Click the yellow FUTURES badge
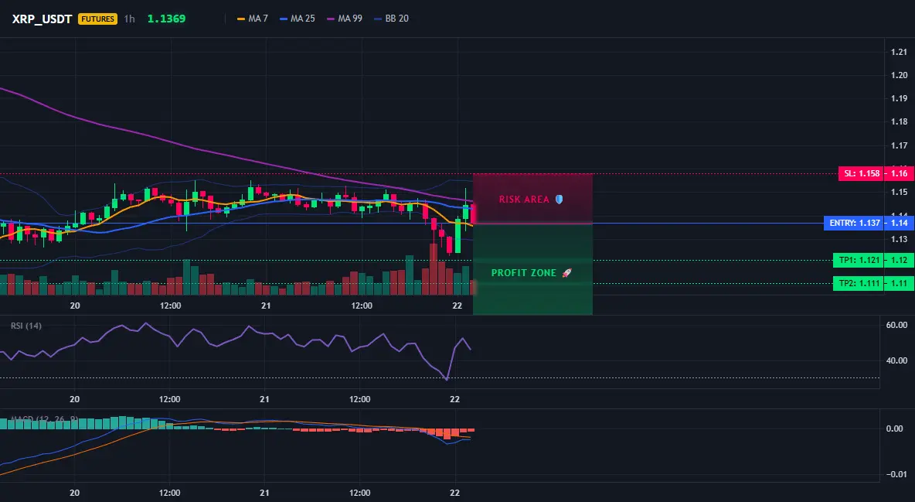 click(97, 19)
